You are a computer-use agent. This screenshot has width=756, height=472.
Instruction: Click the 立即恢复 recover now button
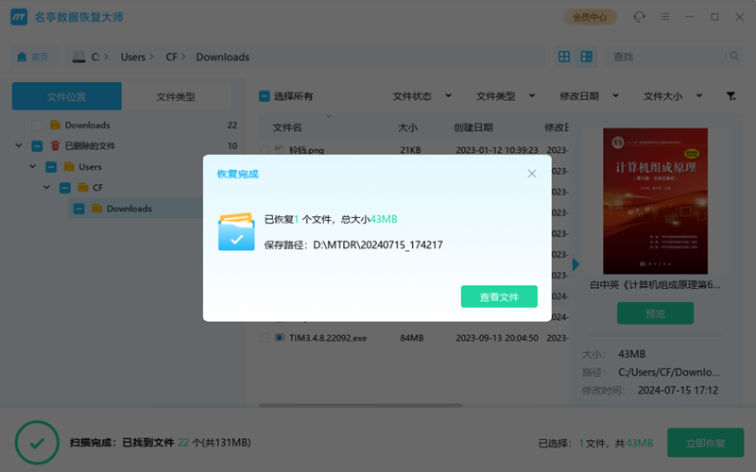pos(705,443)
